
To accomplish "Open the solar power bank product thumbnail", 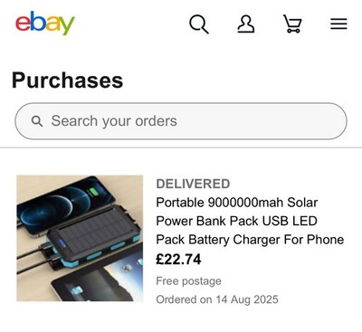I will coord(80,238).
